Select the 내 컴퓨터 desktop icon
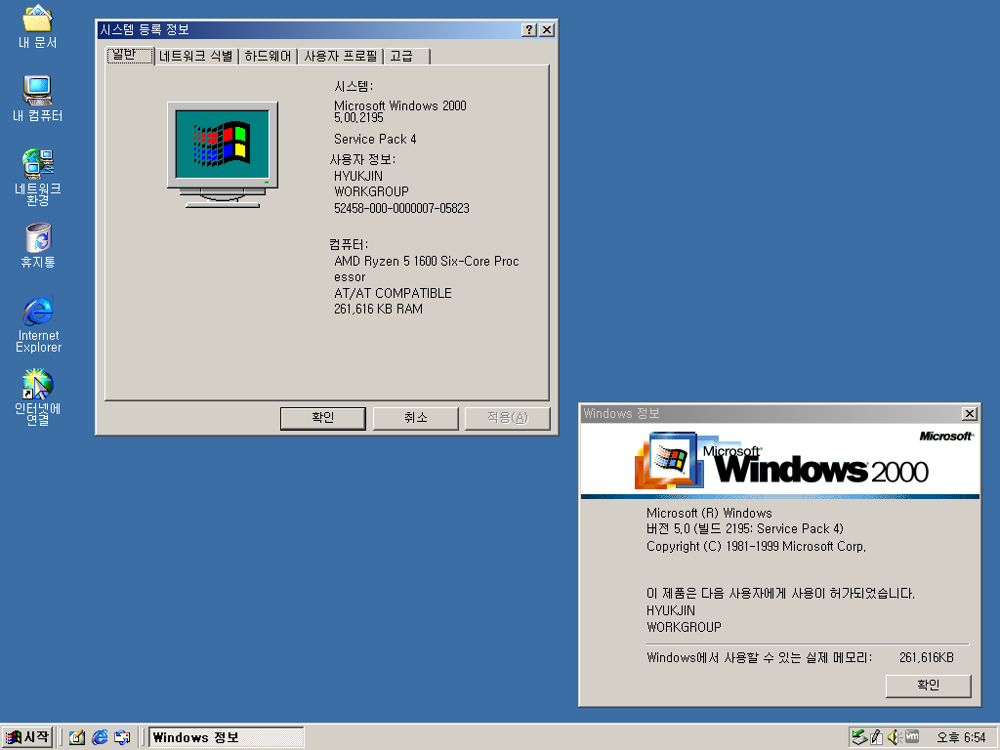Image resolution: width=1000 pixels, height=750 pixels. tap(38, 99)
